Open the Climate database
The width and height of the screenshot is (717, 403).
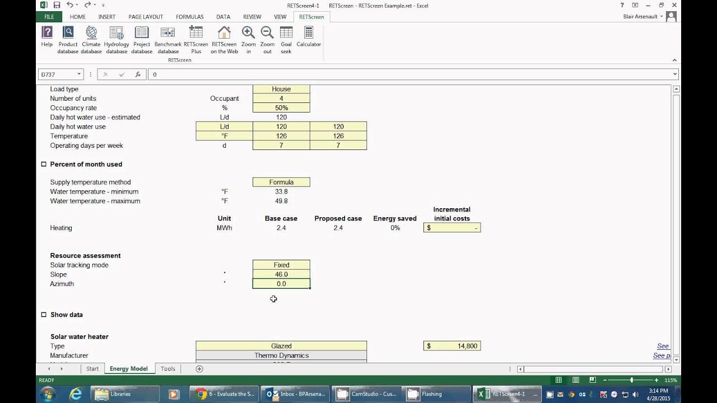coord(91,40)
